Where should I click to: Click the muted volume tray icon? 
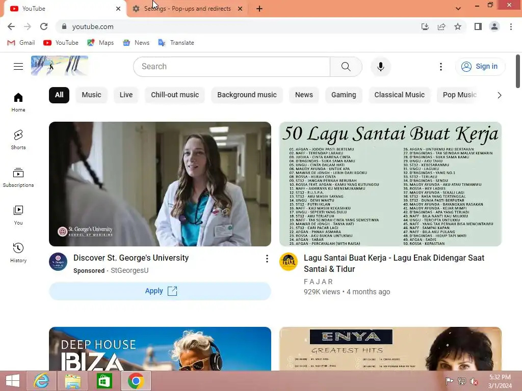click(x=474, y=381)
